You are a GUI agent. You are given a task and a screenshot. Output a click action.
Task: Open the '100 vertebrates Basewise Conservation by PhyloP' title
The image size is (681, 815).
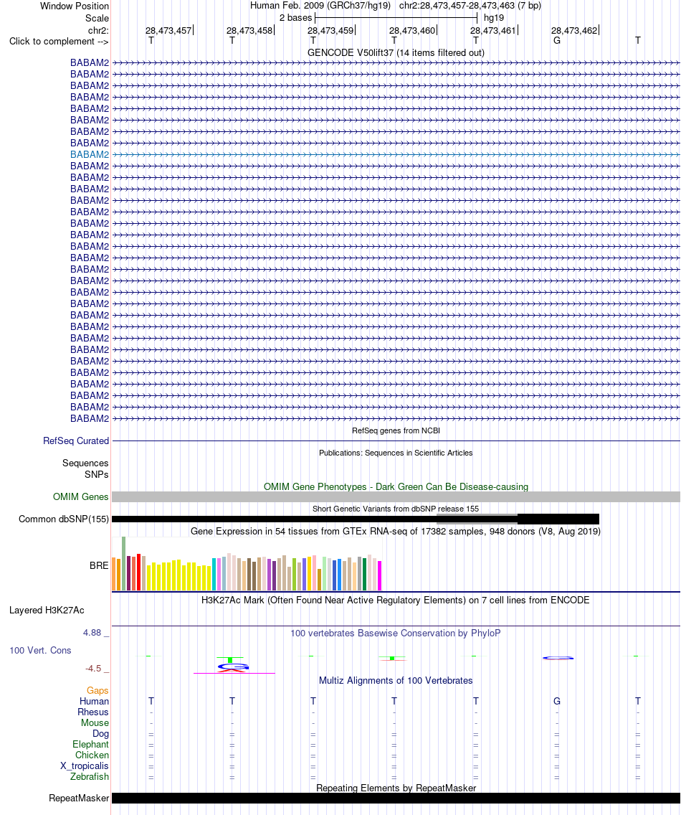(396, 633)
